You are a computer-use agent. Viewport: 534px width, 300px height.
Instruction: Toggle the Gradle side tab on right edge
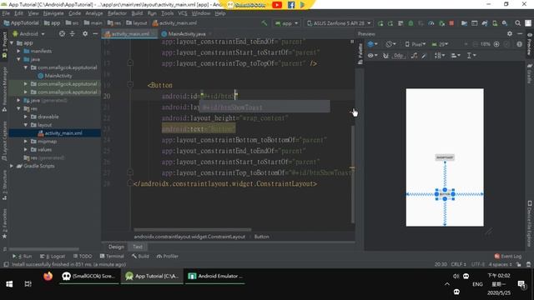point(530,73)
